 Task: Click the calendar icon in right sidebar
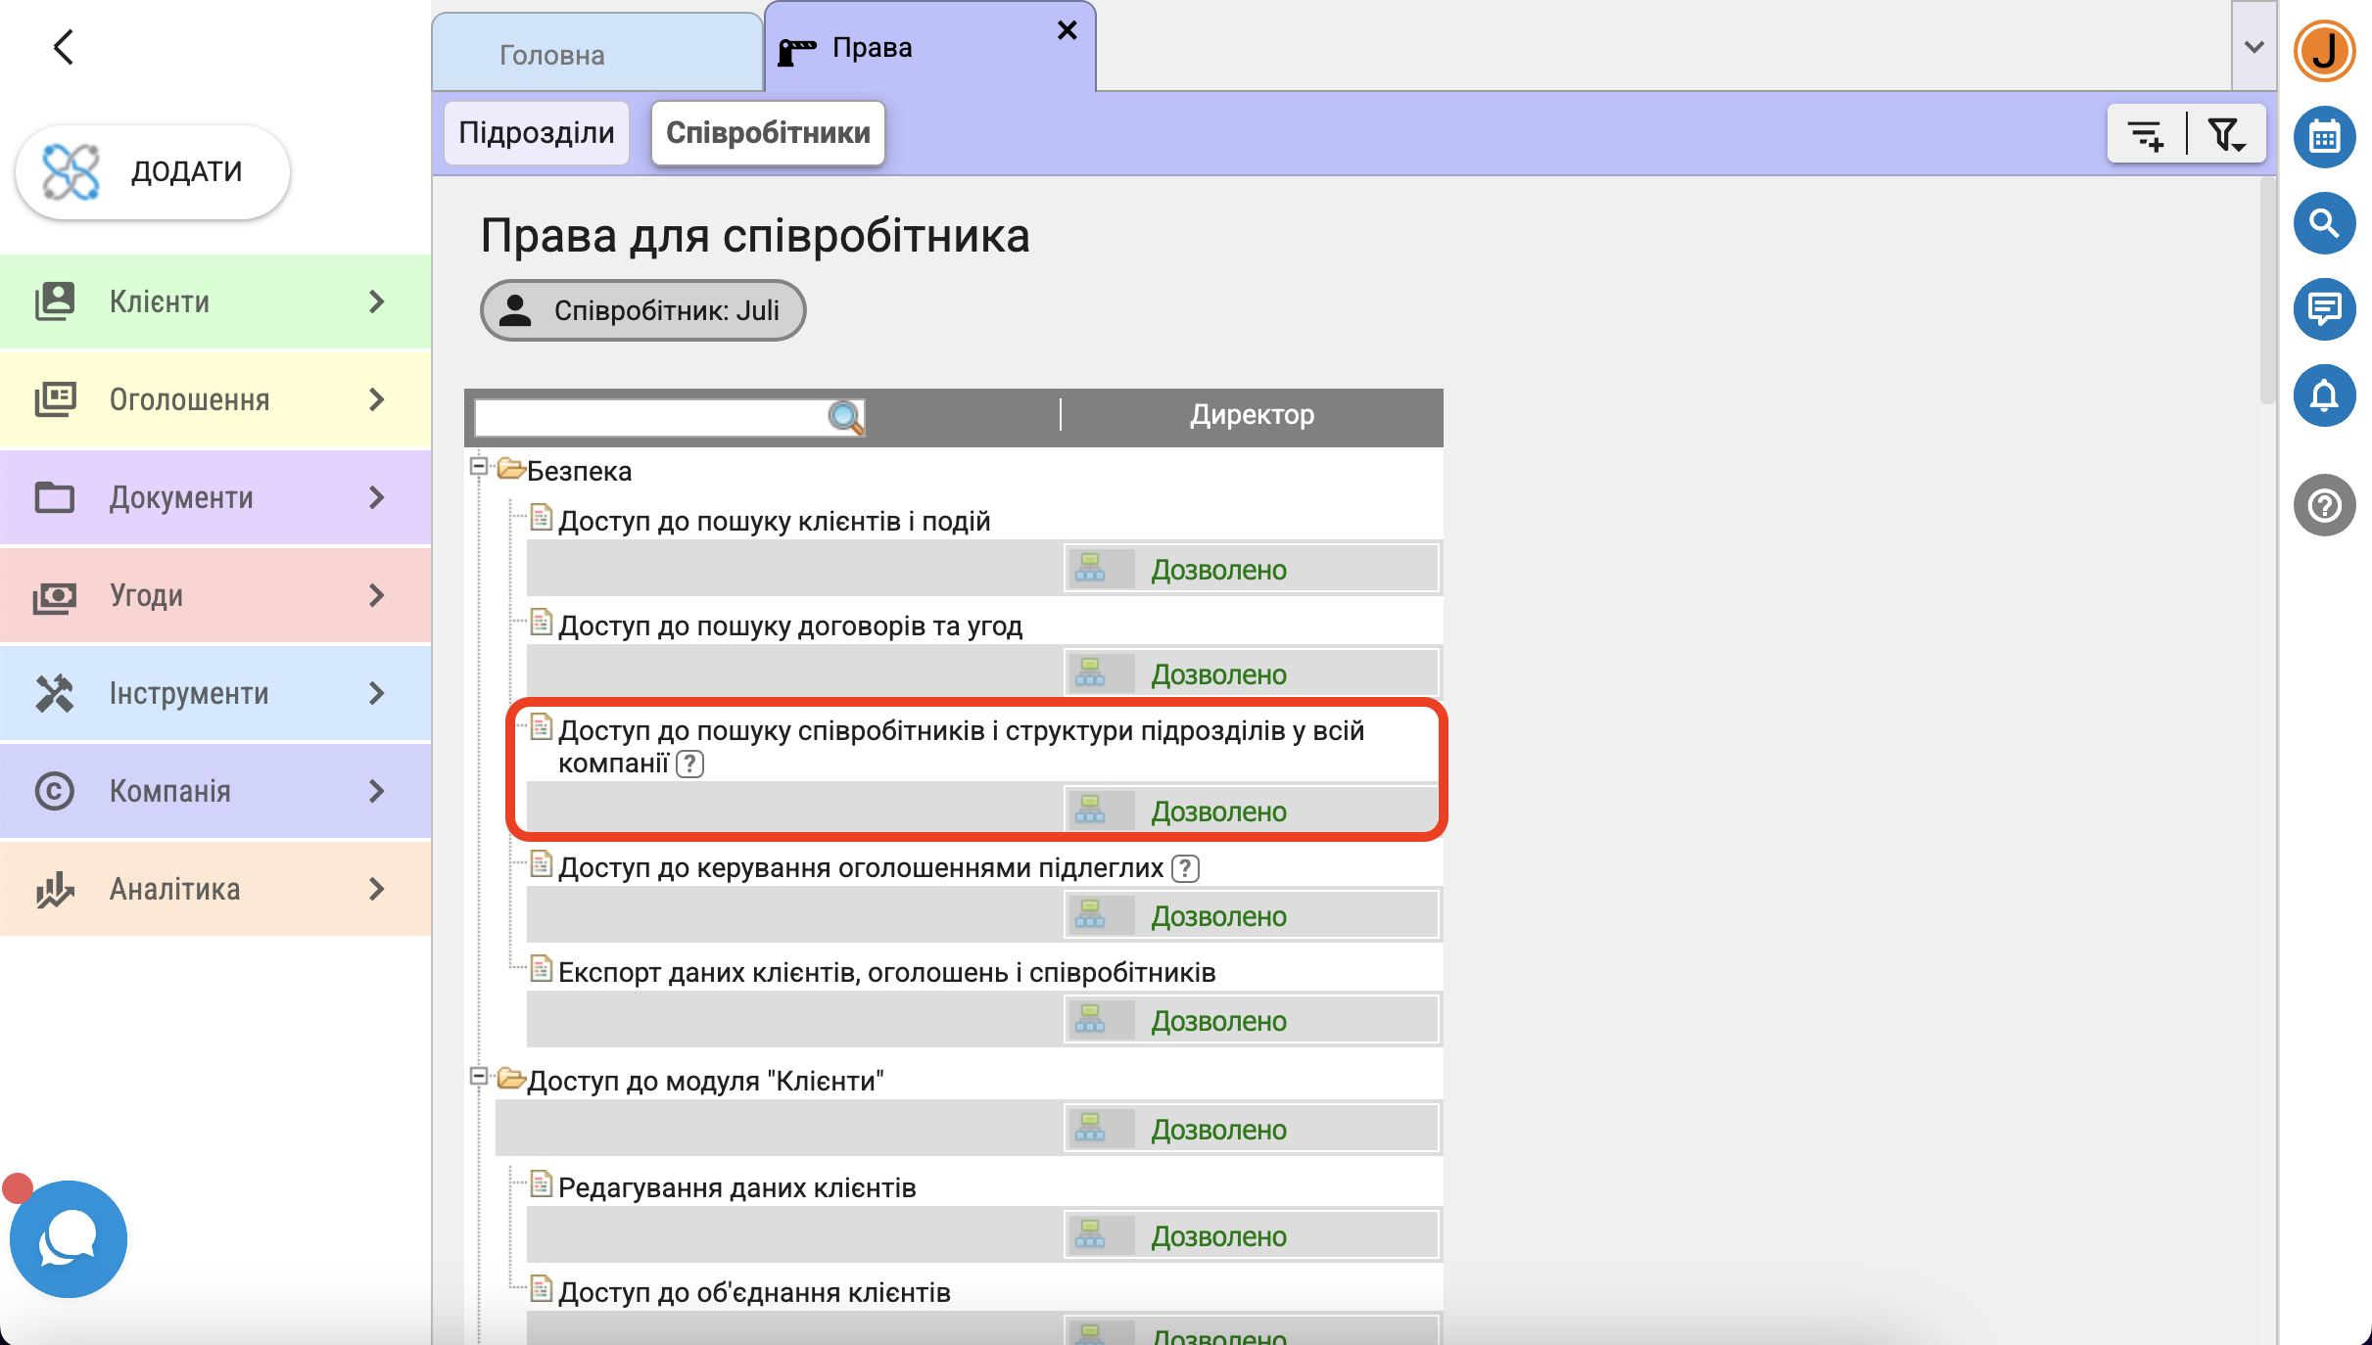click(2323, 137)
